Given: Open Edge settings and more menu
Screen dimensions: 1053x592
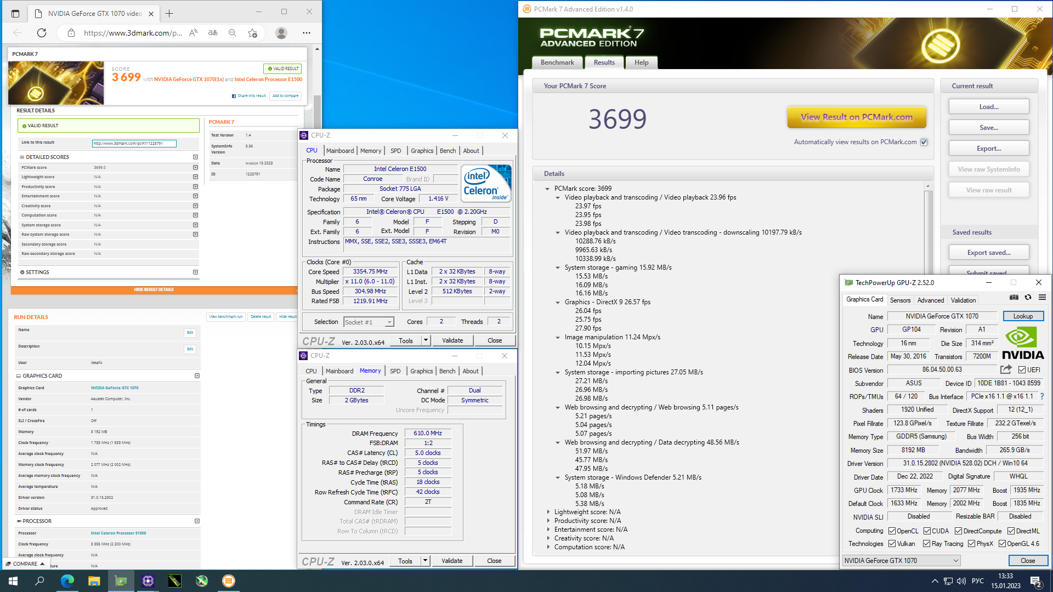Looking at the screenshot, I should [x=307, y=33].
